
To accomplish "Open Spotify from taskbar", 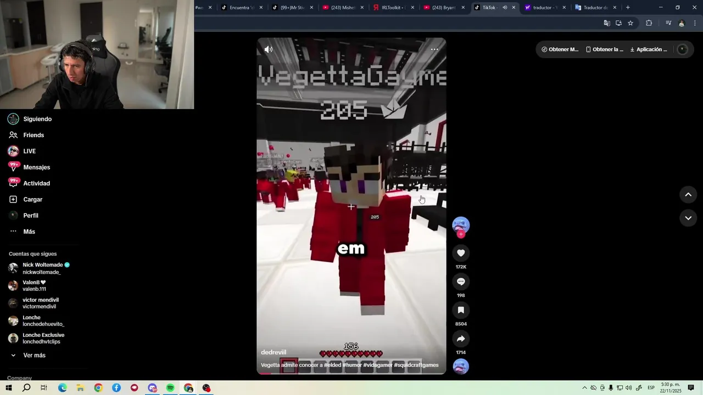I will pyautogui.click(x=170, y=388).
